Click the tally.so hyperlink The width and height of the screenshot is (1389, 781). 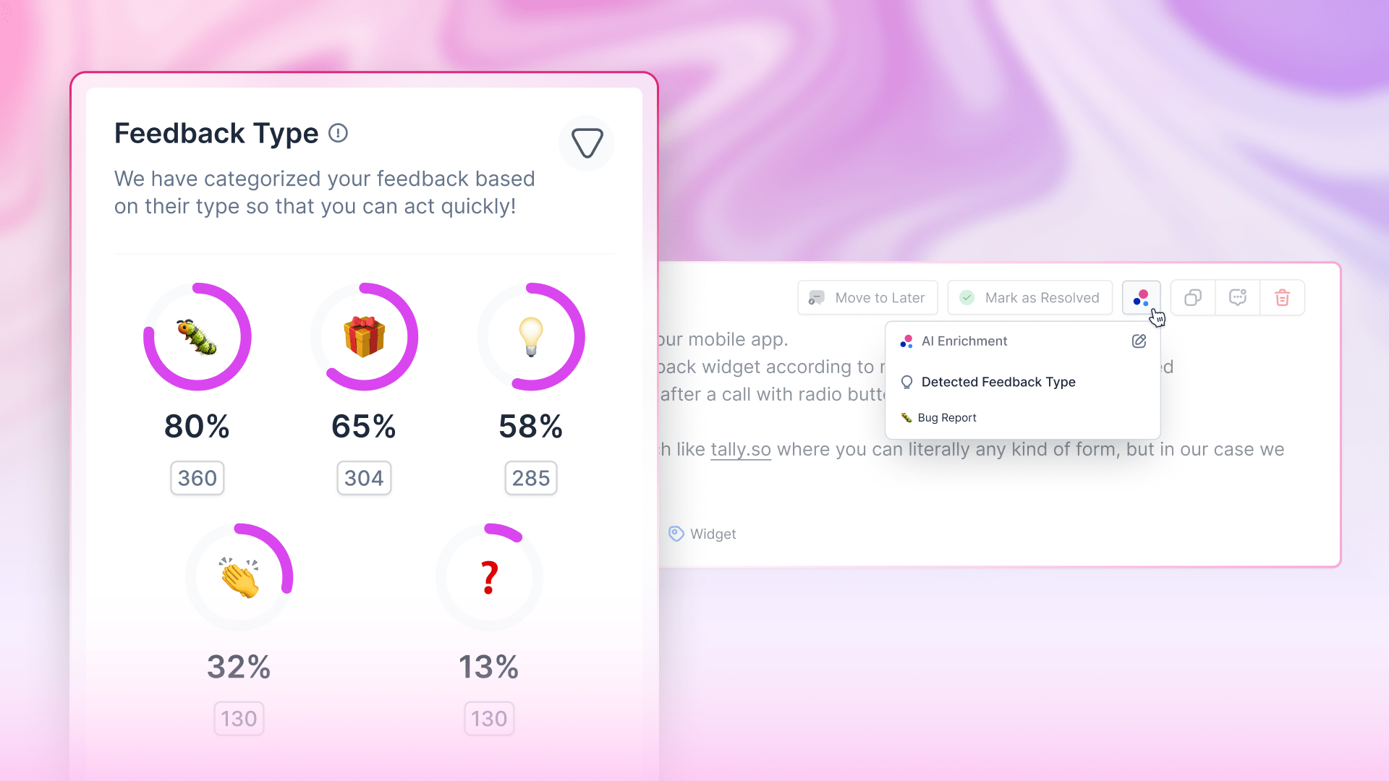click(740, 448)
